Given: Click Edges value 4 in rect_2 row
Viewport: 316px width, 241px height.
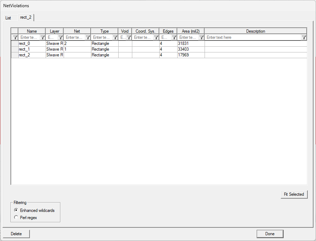Looking at the screenshot, I should point(168,55).
